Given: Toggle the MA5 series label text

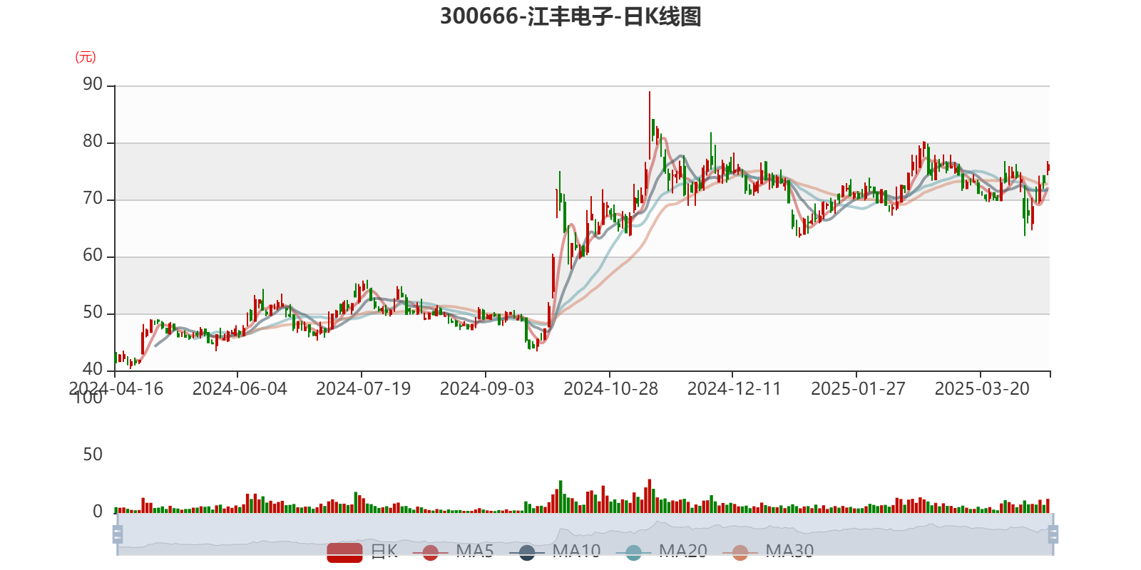Looking at the screenshot, I should [x=475, y=551].
